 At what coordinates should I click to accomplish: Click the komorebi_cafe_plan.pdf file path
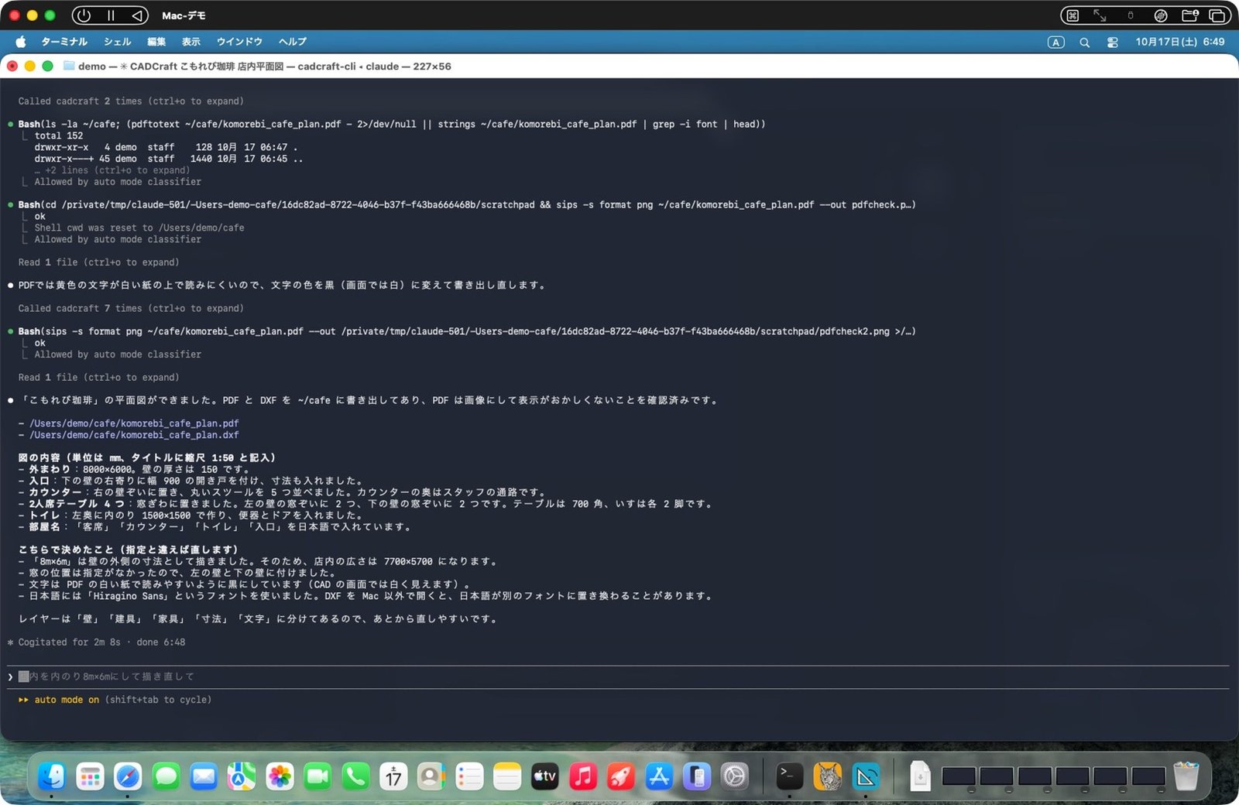point(134,423)
